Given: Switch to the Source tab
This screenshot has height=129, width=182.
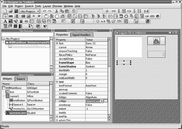Looking at the screenshot, I should click(x=21, y=79).
